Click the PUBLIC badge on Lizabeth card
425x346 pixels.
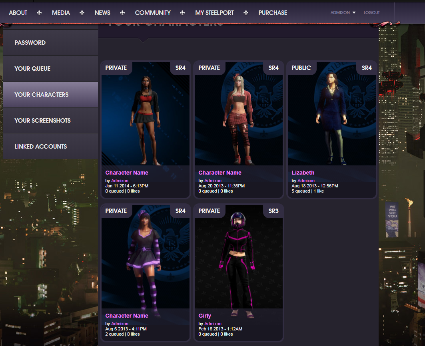[x=301, y=68]
